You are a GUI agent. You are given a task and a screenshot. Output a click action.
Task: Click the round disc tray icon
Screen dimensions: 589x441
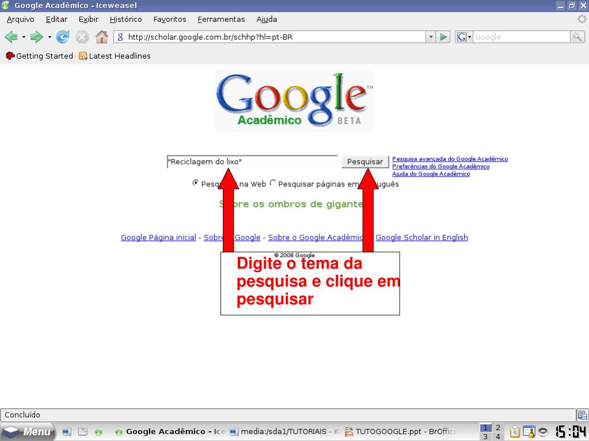(x=543, y=432)
